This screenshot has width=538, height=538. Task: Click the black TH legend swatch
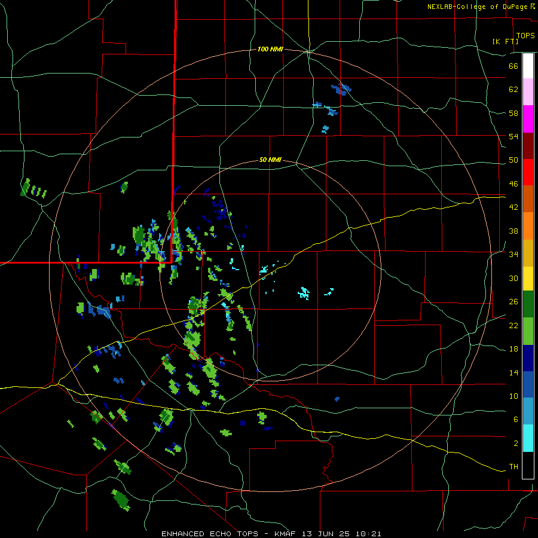point(528,465)
